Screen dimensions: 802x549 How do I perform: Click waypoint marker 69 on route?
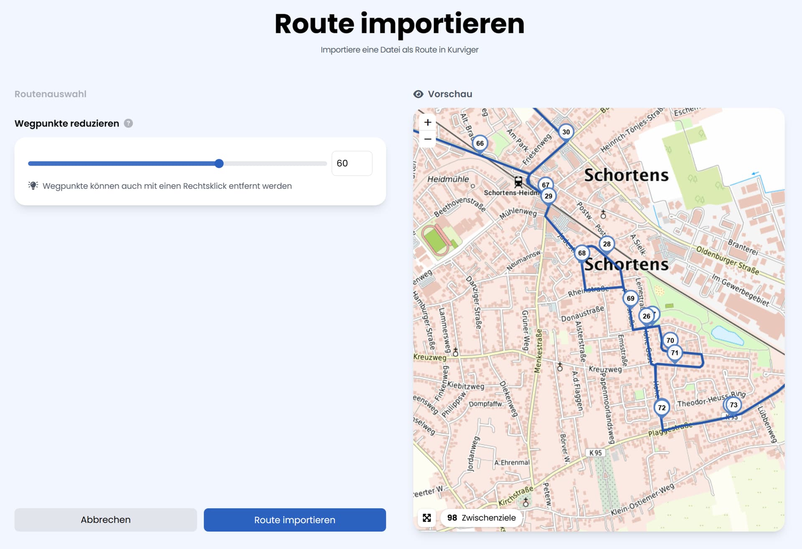click(630, 298)
